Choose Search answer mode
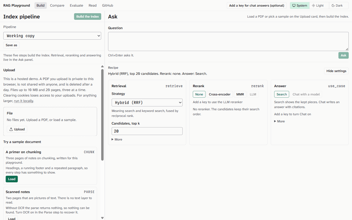The height and width of the screenshot is (220, 352). tap(282, 94)
